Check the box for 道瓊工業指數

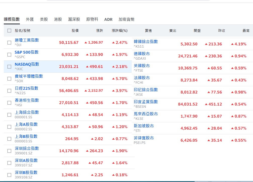pos(9,43)
